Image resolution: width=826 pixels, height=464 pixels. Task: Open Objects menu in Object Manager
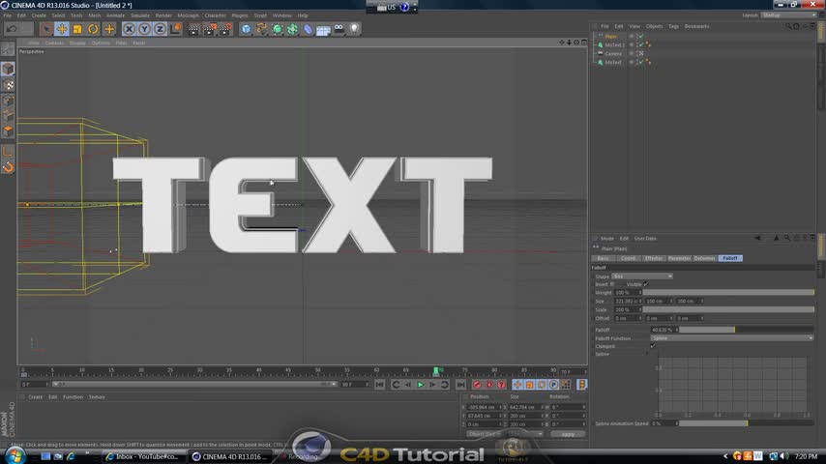point(654,26)
